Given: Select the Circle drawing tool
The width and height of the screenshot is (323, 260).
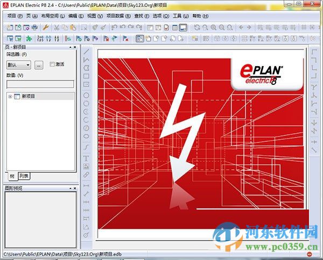Looking at the screenshot, I should 86,95.
